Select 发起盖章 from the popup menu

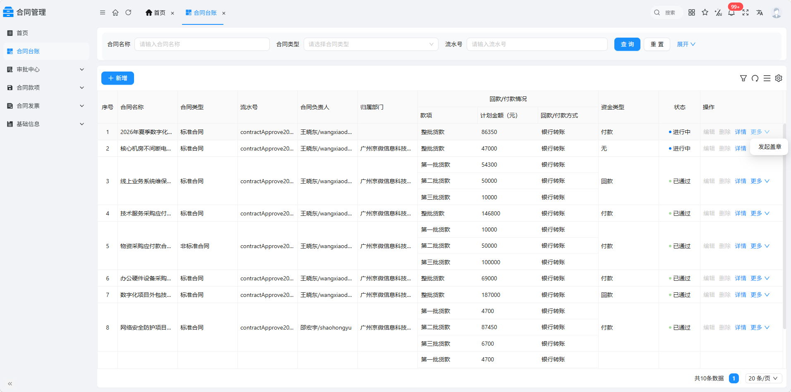click(770, 147)
